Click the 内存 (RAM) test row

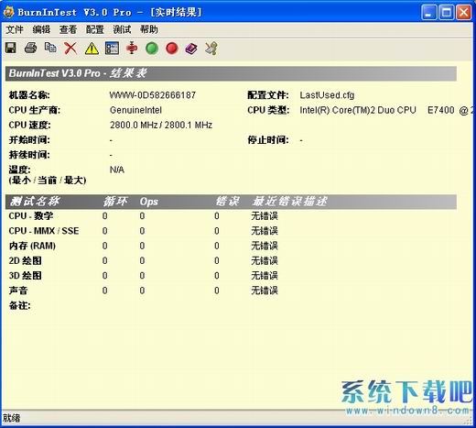point(231,246)
